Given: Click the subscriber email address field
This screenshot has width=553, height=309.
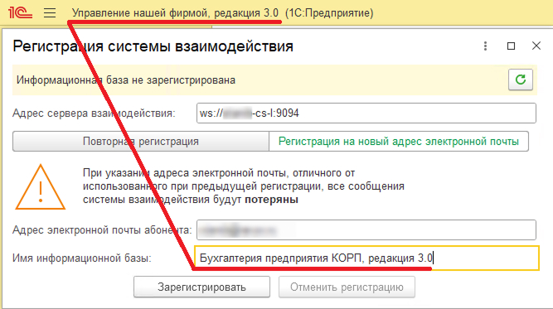Looking at the screenshot, I should coord(366,230).
